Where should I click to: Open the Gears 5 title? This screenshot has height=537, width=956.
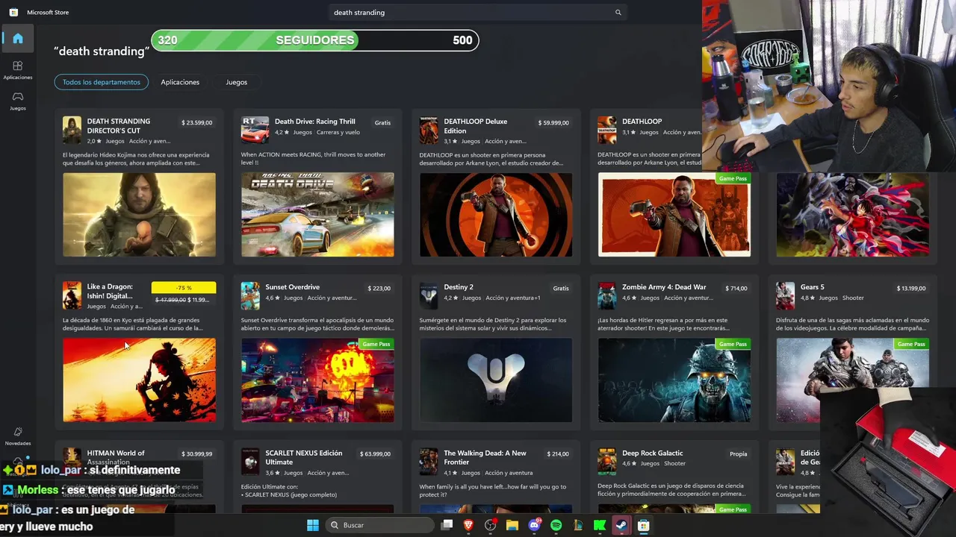813,287
